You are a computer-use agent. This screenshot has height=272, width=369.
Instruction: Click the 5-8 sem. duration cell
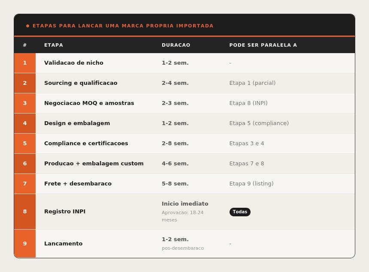pyautogui.click(x=175, y=184)
